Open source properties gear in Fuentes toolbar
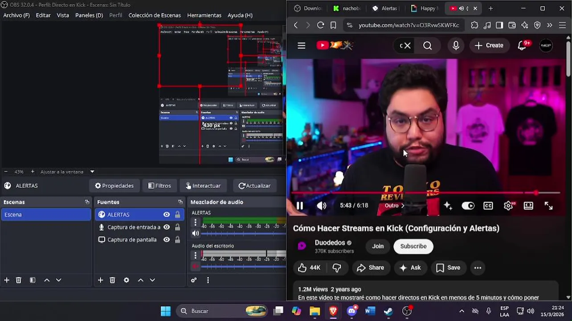Image resolution: width=572 pixels, height=321 pixels. [x=127, y=280]
